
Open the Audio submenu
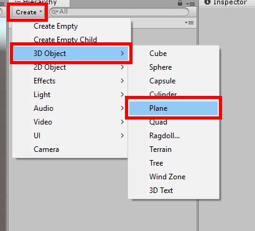(x=70, y=108)
